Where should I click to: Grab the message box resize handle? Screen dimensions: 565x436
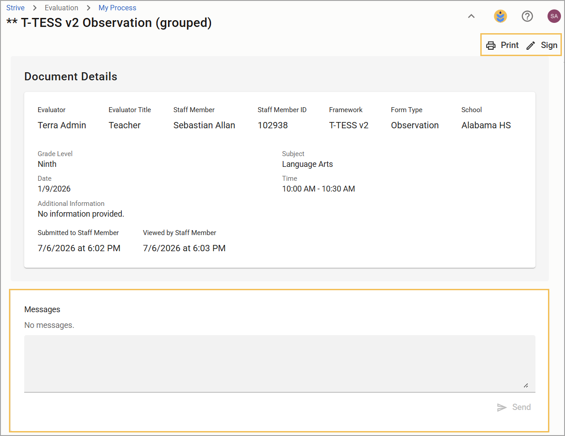pos(526,385)
